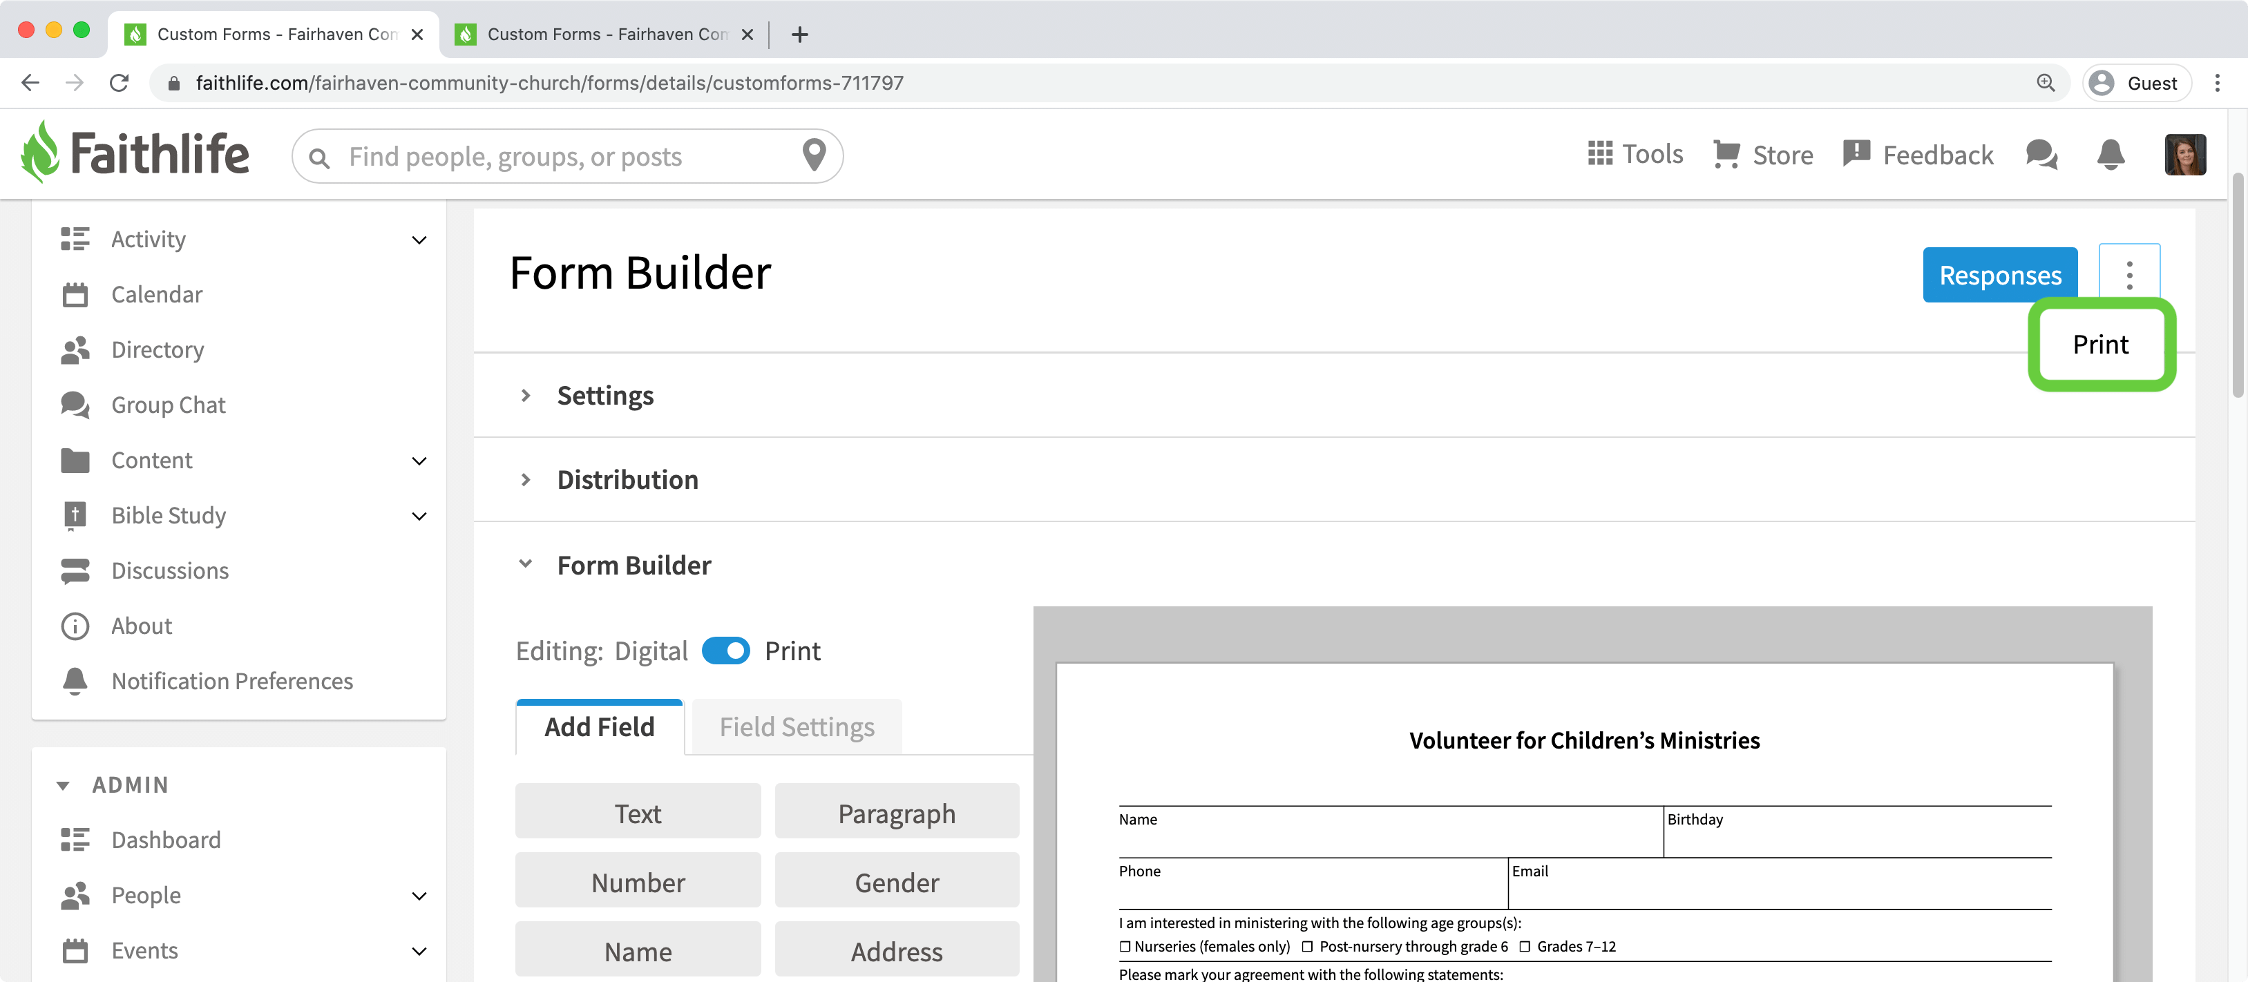This screenshot has height=982, width=2248.
Task: Click the Calendar sidebar icon
Action: pos(75,295)
